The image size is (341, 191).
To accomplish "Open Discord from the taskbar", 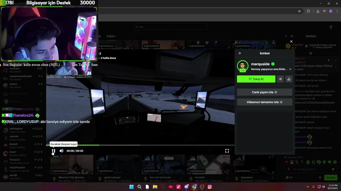I will tap(186, 187).
